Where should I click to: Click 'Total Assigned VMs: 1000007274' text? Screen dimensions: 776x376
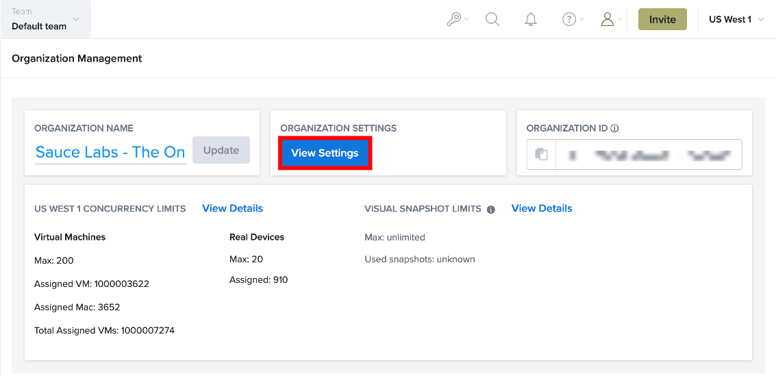pyautogui.click(x=104, y=330)
